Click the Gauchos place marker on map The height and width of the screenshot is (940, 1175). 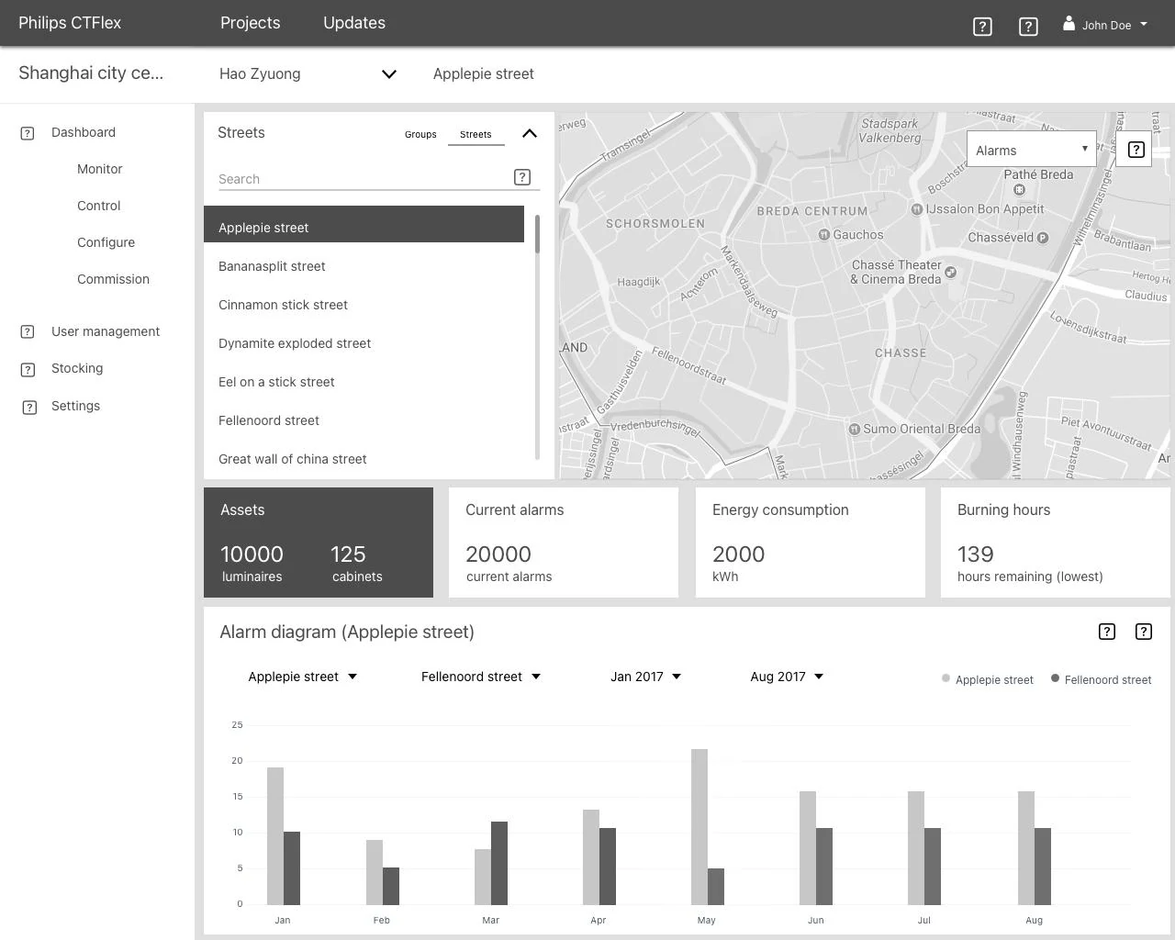click(824, 235)
